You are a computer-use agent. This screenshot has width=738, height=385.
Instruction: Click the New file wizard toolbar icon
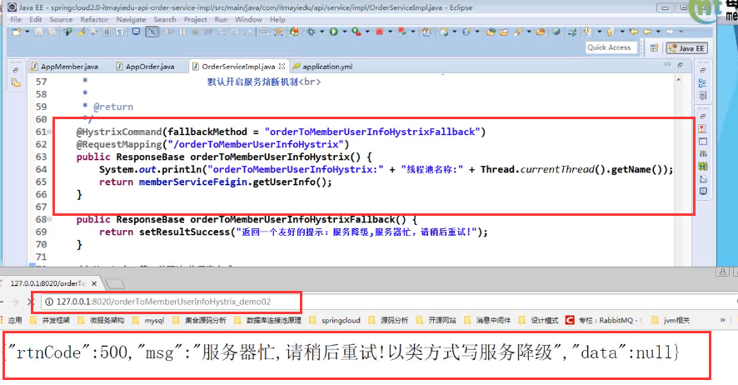tap(17, 32)
